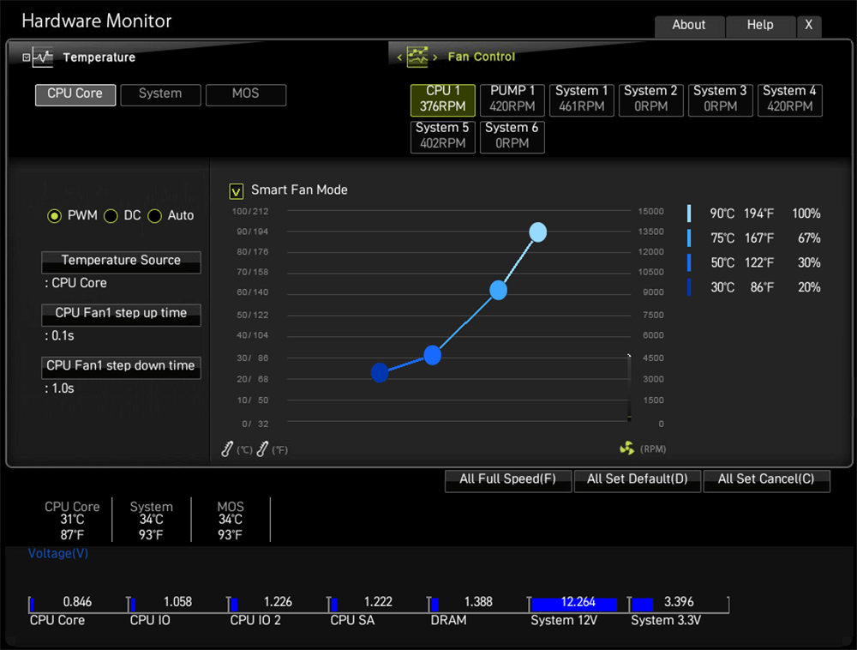857x650 pixels.
Task: Click the Celsius thermometer icon below graph
Action: (227, 448)
